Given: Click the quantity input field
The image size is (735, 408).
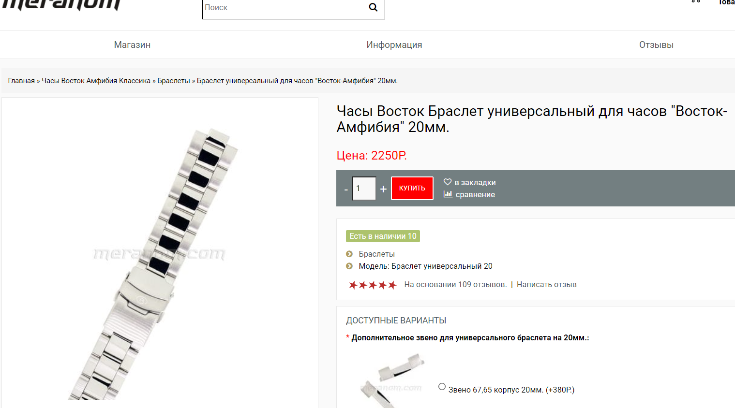Looking at the screenshot, I should pyautogui.click(x=364, y=188).
